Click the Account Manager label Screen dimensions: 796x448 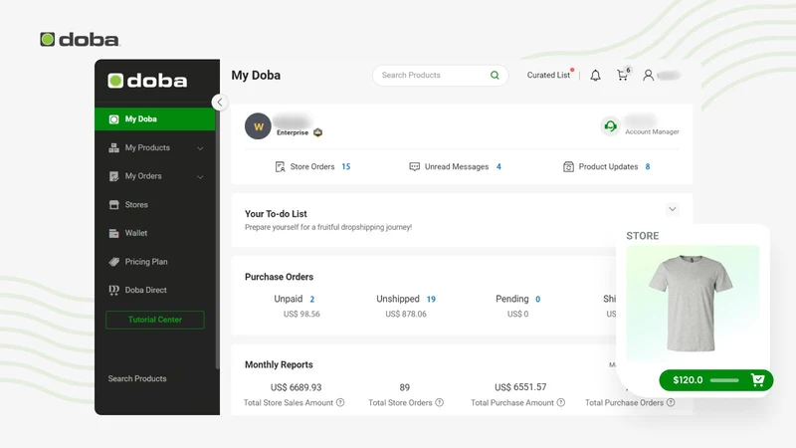tap(652, 131)
